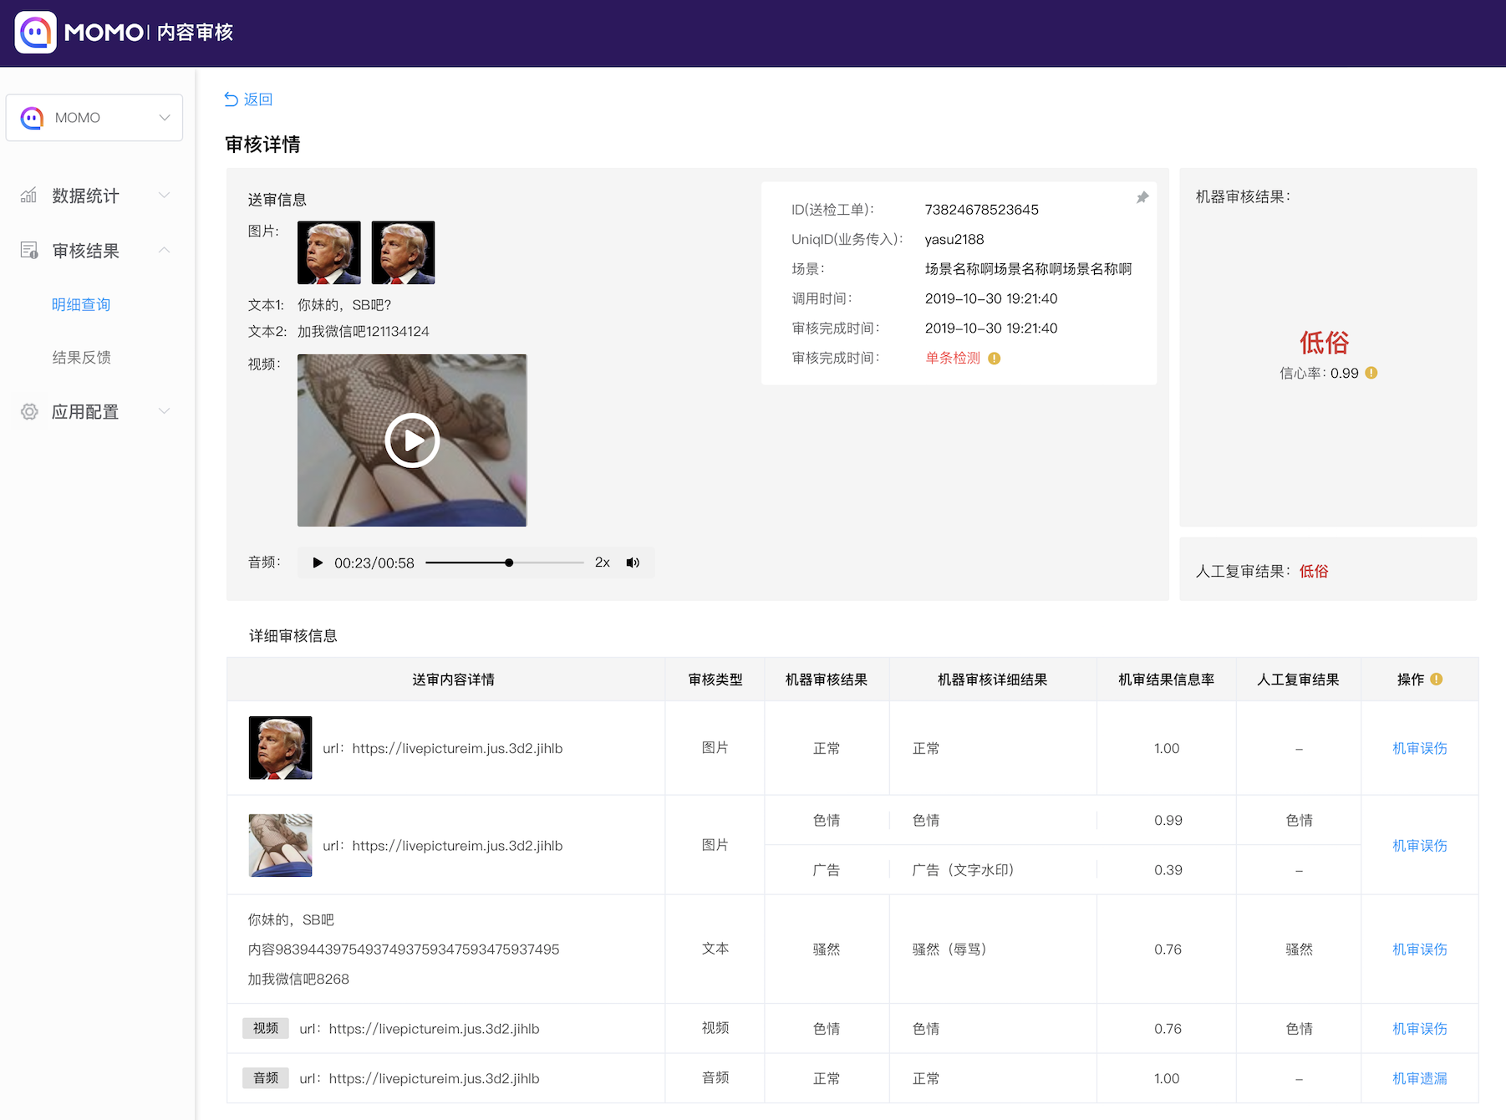Click the video row url text
The width and height of the screenshot is (1506, 1120).
(x=420, y=1029)
